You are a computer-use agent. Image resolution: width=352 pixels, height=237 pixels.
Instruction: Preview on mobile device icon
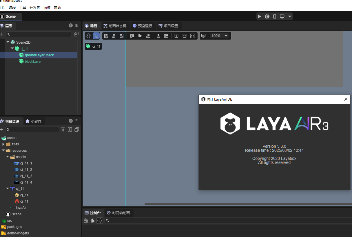tap(275, 16)
